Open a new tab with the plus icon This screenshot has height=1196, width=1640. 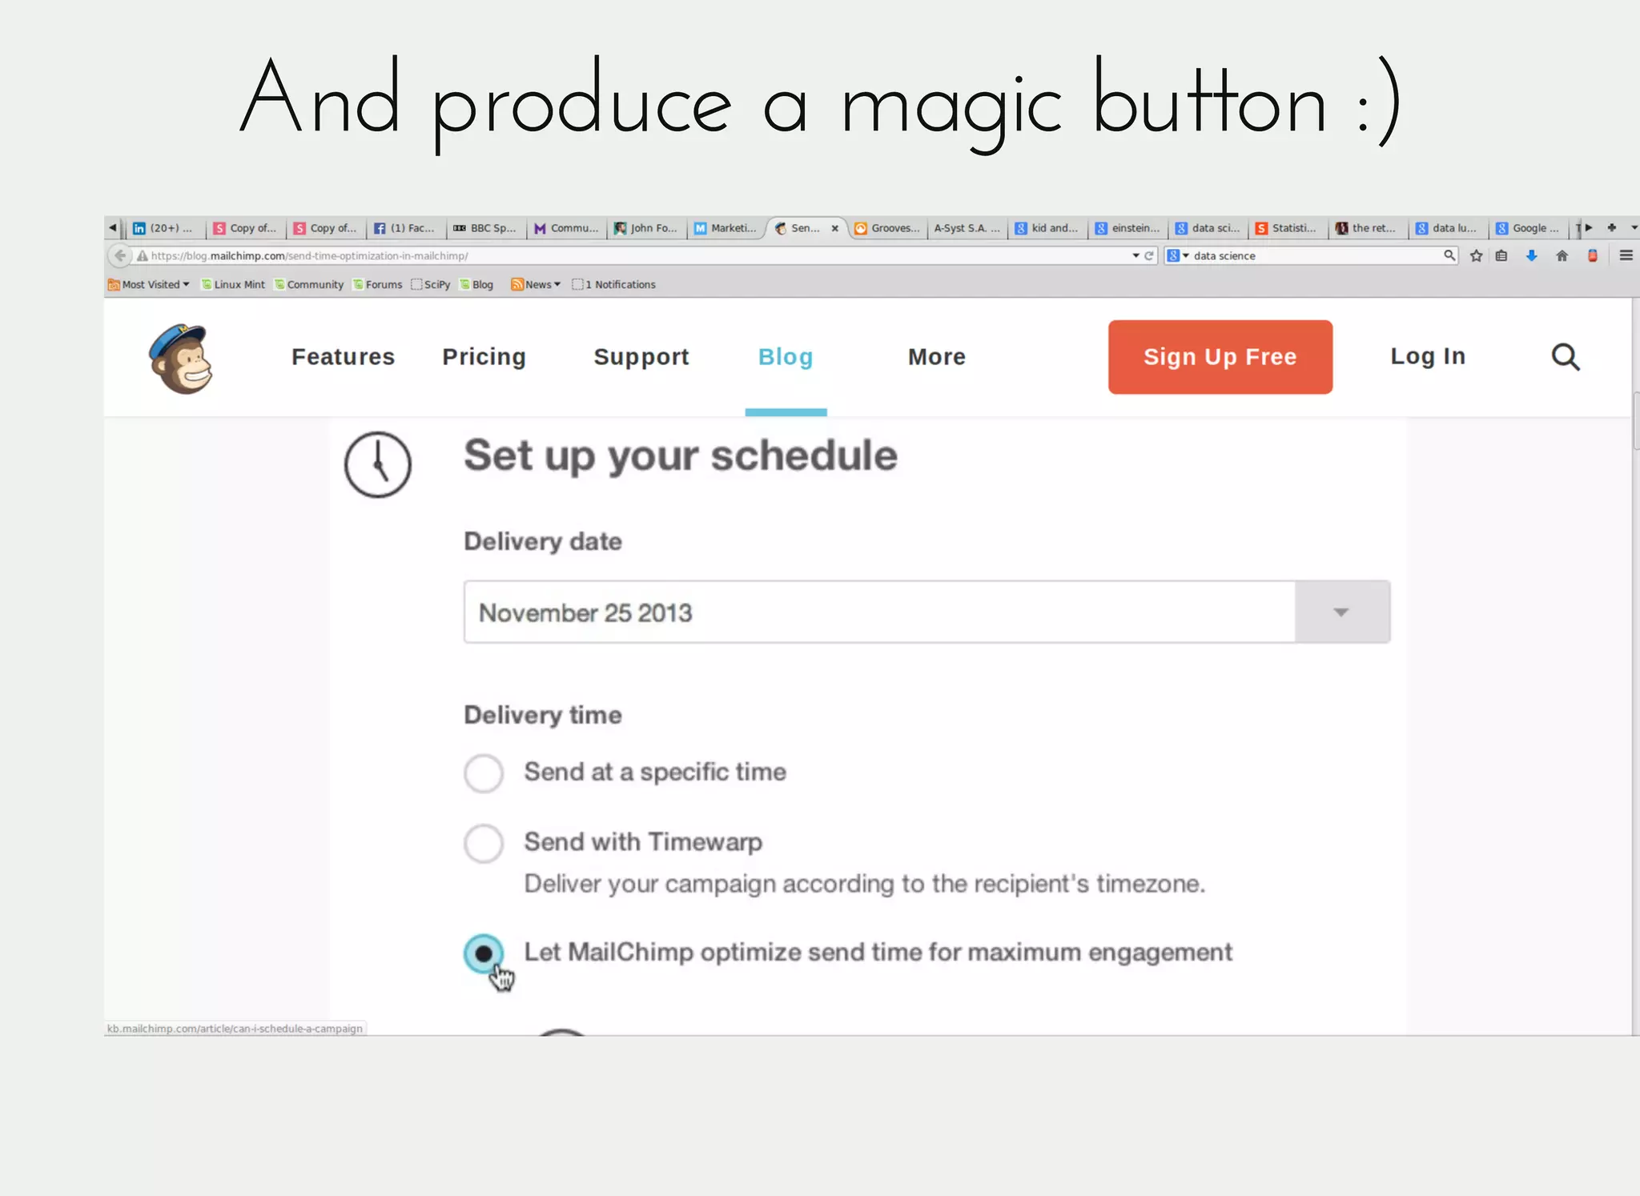(1611, 228)
